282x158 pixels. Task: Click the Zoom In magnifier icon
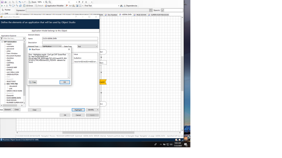[46, 2]
